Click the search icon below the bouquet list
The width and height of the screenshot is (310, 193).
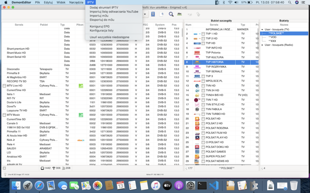click(x=262, y=168)
